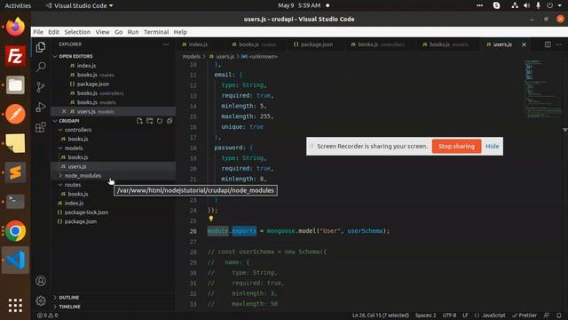Click Activities in the top bar
This screenshot has width=568, height=320.
18,5
